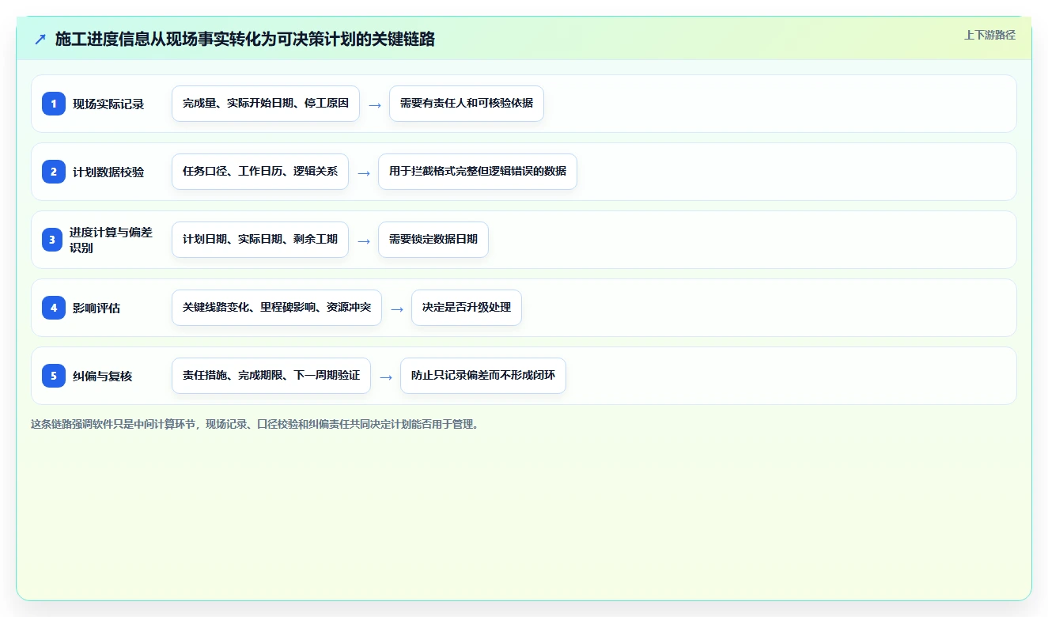Viewport: 1048px width, 617px height.
Task: Select step number 2 badge
Action: 54,171
